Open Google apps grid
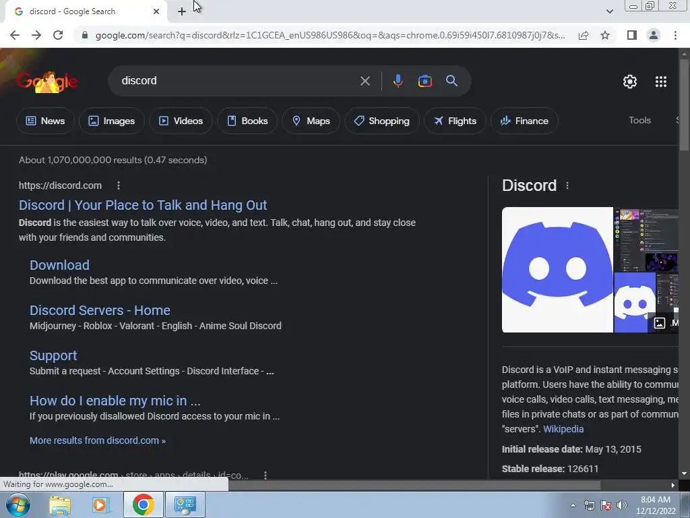Screen dimensions: 690x518 coord(660,82)
